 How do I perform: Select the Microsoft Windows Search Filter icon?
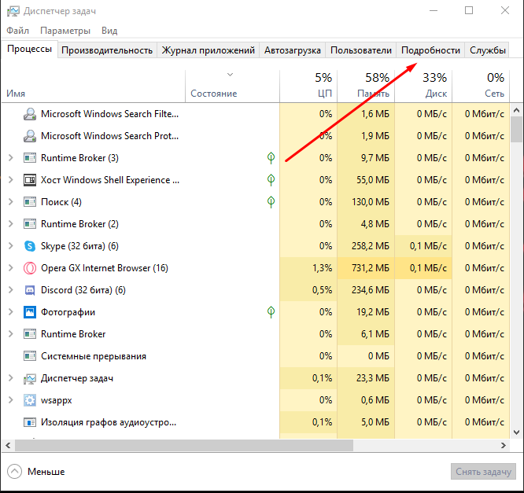30,114
